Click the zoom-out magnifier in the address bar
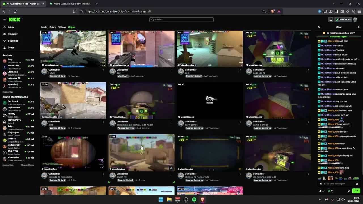363x204 pixels. pos(264,11)
